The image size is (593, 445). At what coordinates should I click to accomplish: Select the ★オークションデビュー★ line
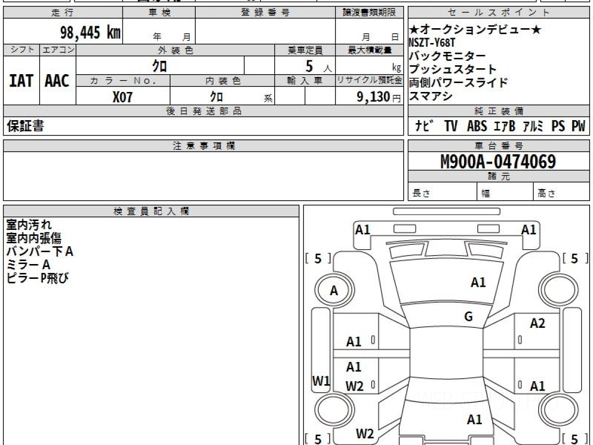(475, 31)
